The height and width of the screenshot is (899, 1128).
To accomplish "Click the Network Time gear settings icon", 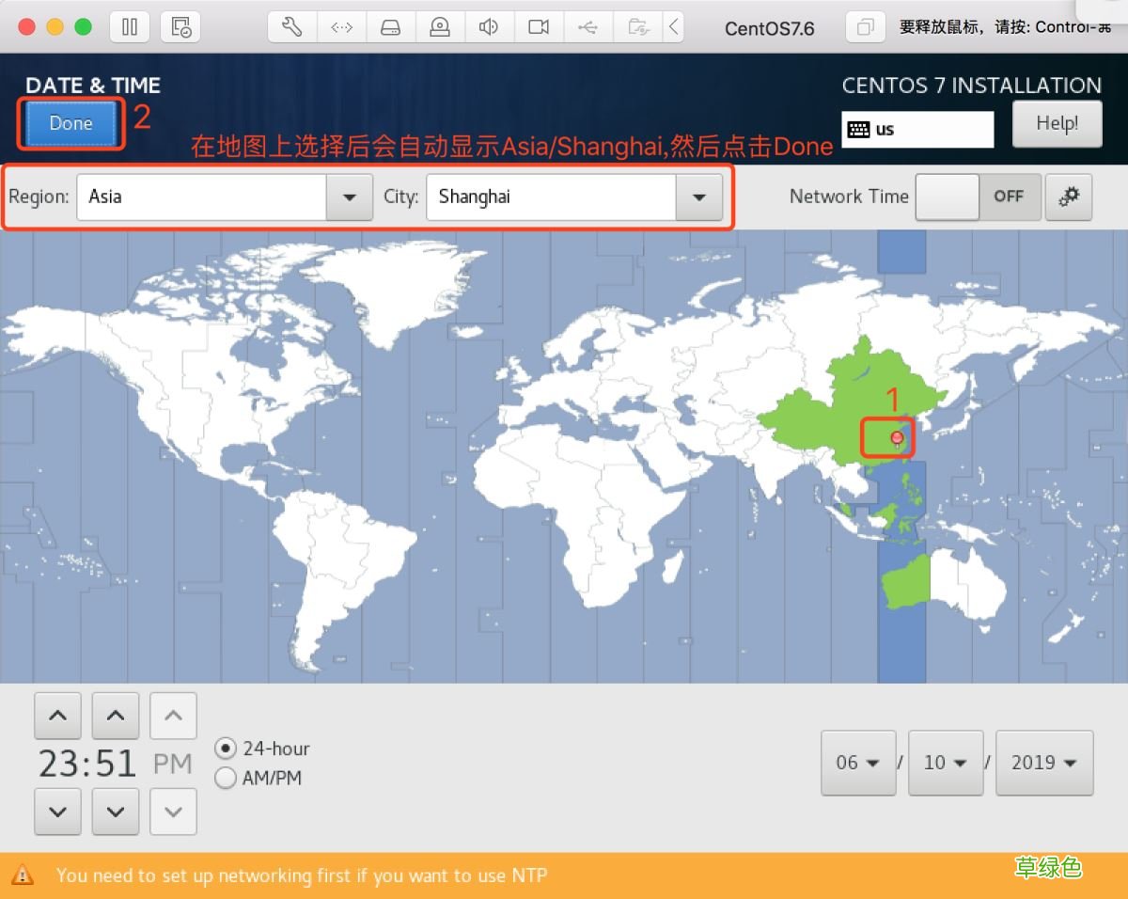I will (x=1069, y=197).
